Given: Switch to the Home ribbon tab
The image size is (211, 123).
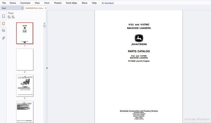Looking at the screenshot, I should 13,3.
